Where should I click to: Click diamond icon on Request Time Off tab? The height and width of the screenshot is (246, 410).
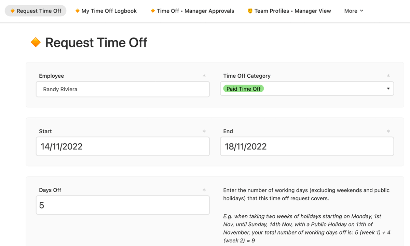[13, 11]
